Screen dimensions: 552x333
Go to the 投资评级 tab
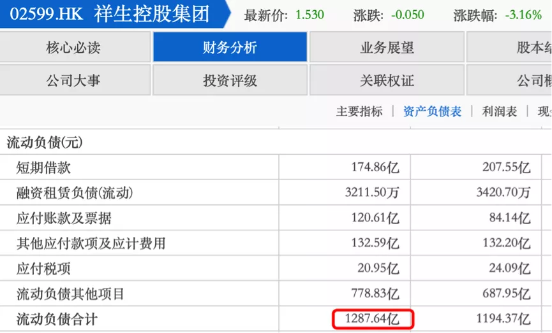tap(230, 80)
